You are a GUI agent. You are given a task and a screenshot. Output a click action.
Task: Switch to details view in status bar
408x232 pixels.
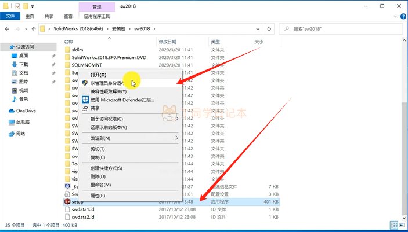394,224
